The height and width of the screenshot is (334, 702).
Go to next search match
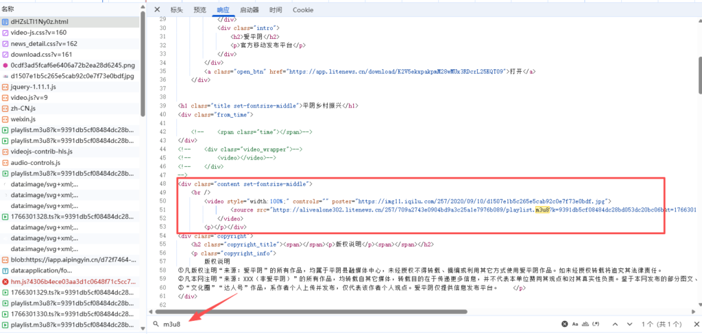(x=629, y=324)
